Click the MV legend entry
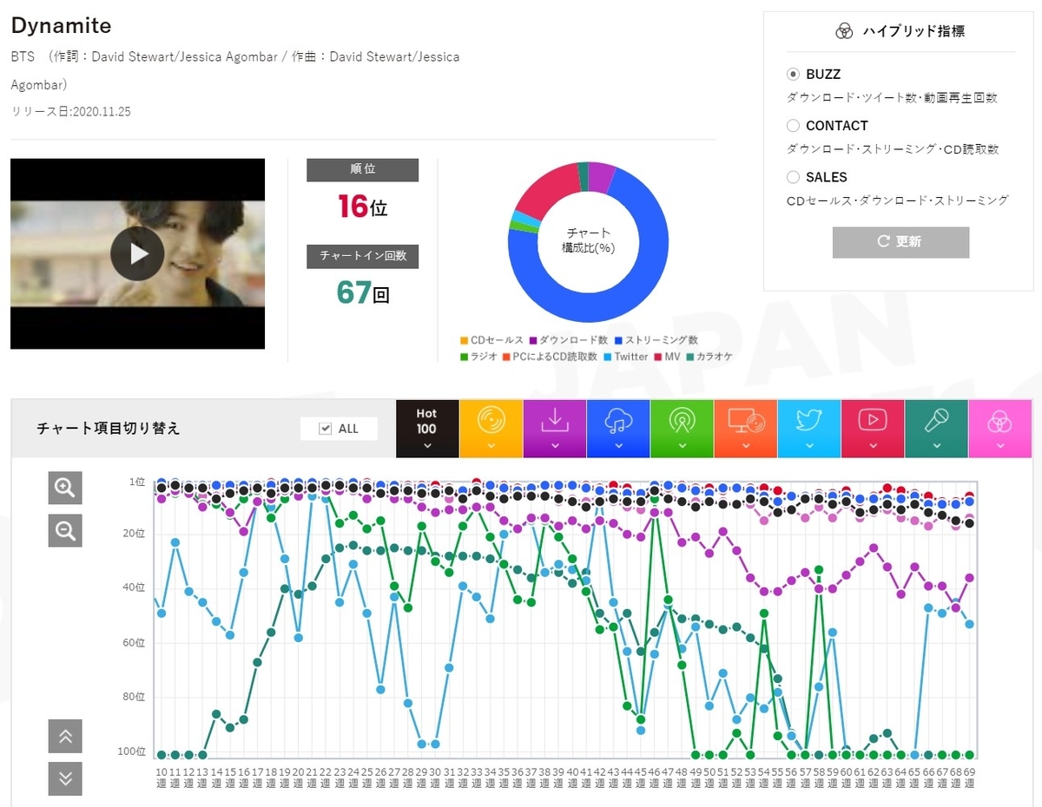 click(x=666, y=357)
